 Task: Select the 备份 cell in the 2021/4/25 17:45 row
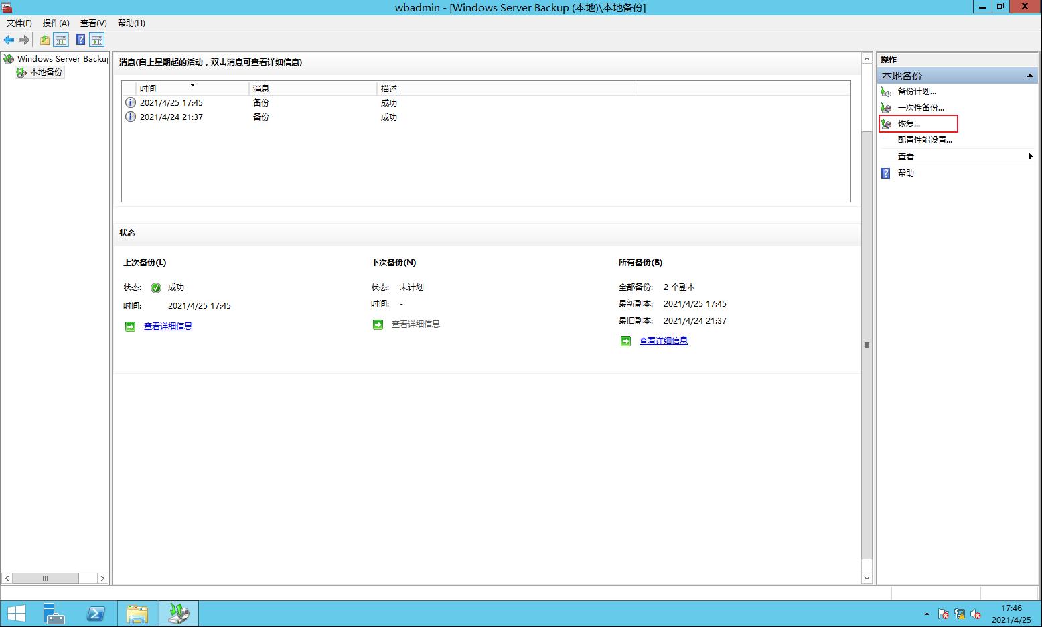point(261,103)
